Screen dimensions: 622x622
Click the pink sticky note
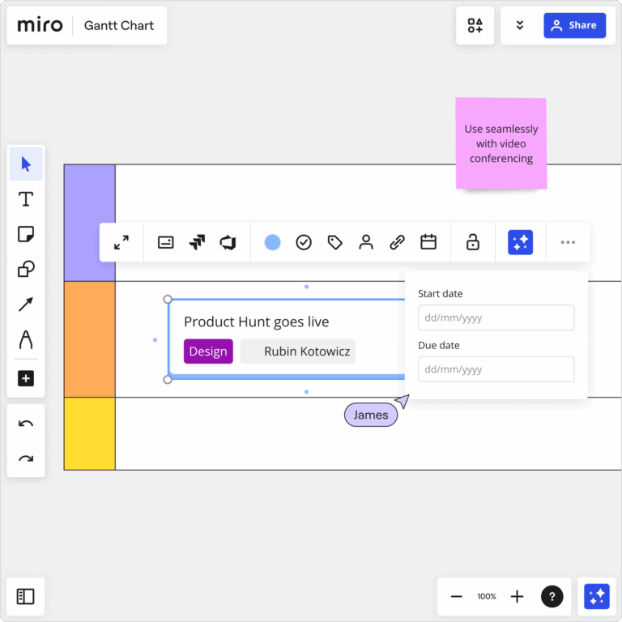501,143
